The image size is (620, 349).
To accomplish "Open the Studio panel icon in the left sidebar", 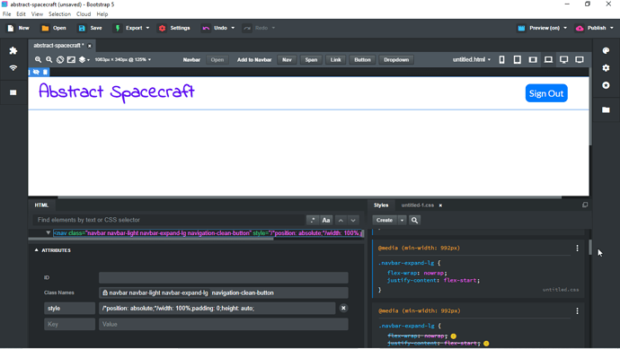I will point(13,92).
